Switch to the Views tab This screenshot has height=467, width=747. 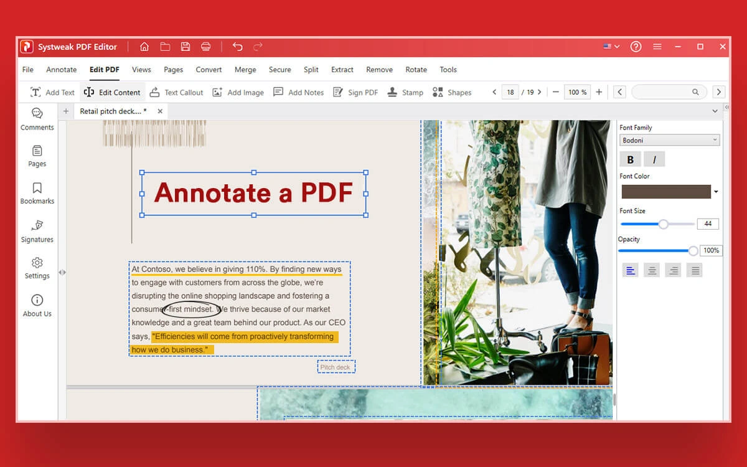(x=141, y=70)
